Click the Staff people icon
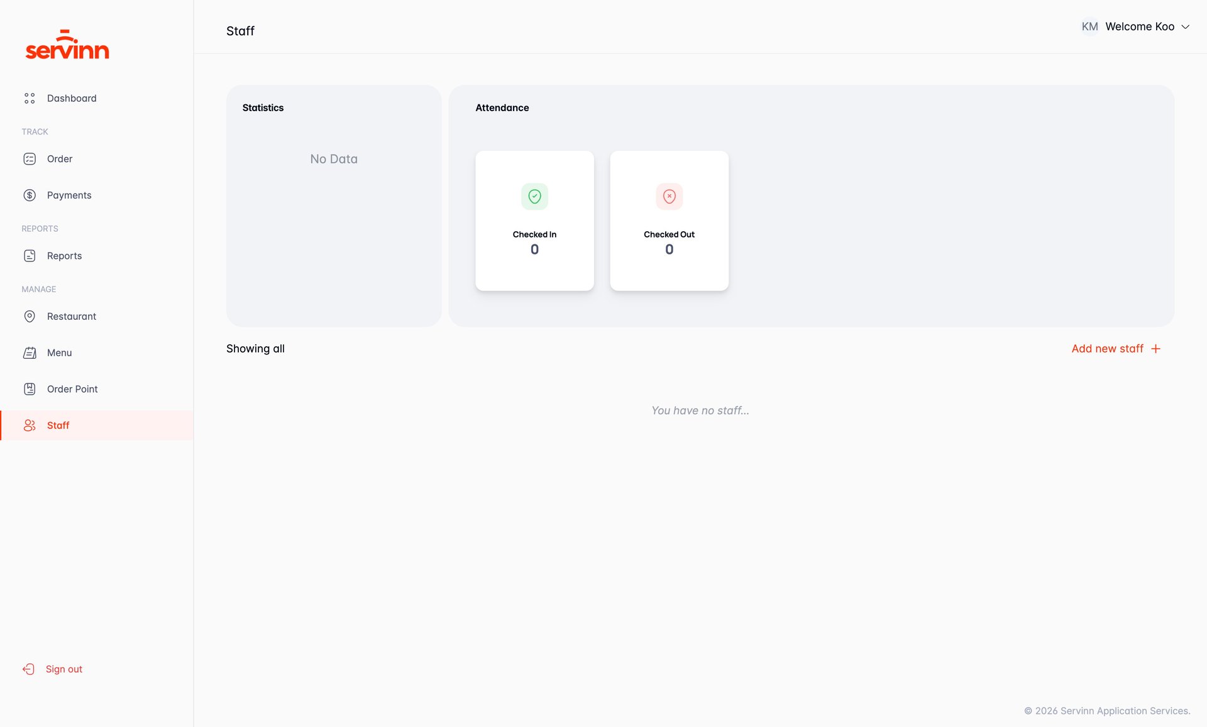This screenshot has width=1207, height=727. point(30,425)
